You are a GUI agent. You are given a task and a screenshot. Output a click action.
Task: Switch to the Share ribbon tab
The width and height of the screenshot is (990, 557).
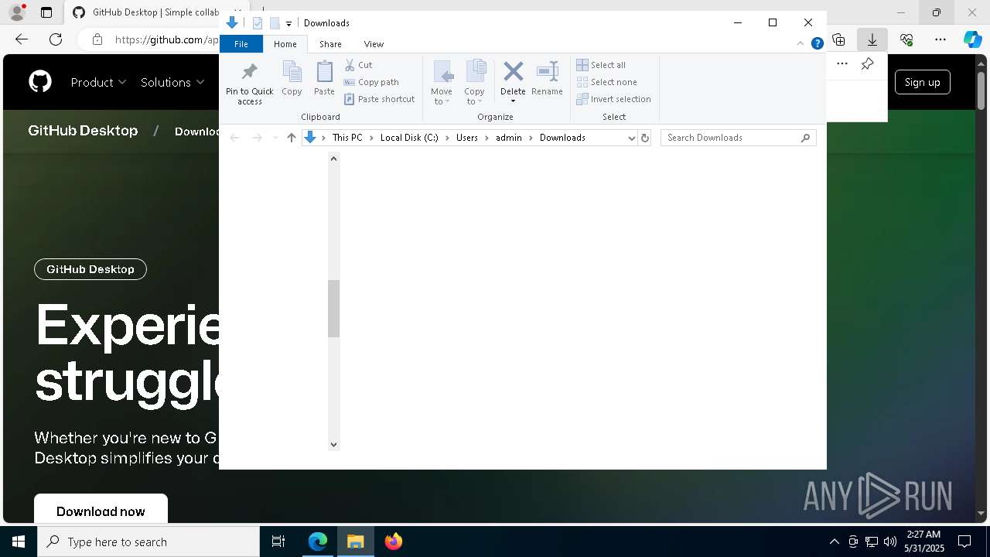(x=330, y=44)
